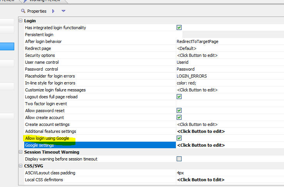Select the Additional features settings label
Screen dimensions: 284x187
[x=50, y=131]
